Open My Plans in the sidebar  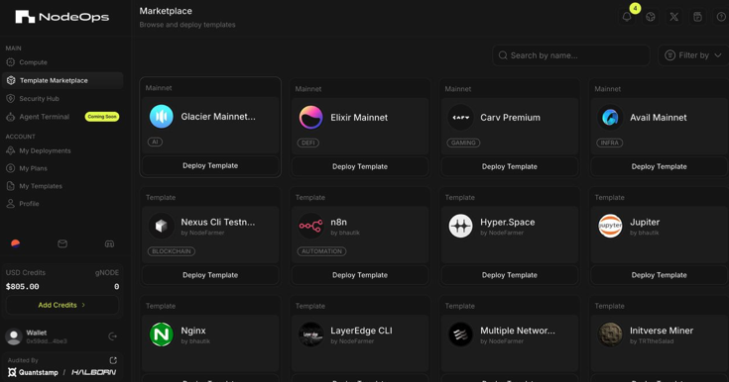(62, 168)
